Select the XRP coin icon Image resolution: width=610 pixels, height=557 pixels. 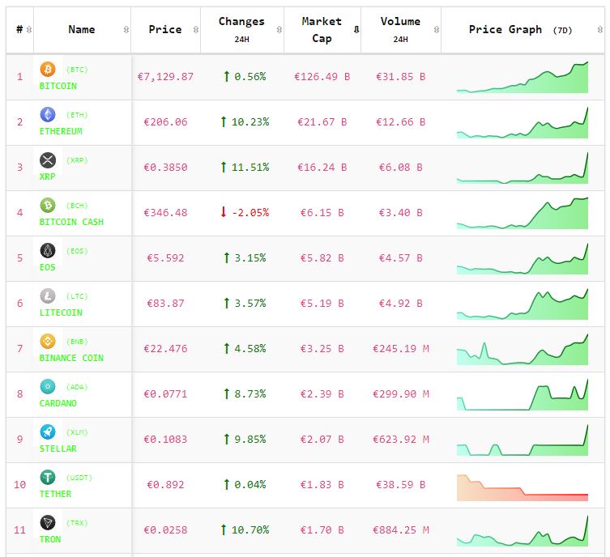(x=48, y=160)
